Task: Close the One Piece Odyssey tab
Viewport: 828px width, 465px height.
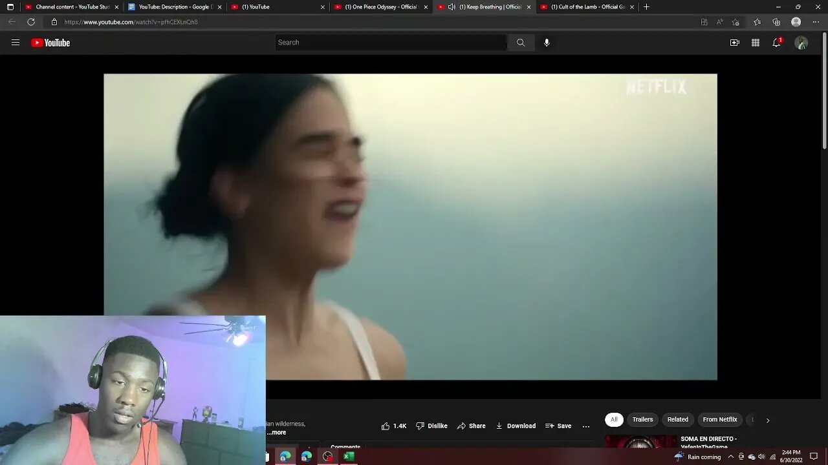Action: click(426, 7)
